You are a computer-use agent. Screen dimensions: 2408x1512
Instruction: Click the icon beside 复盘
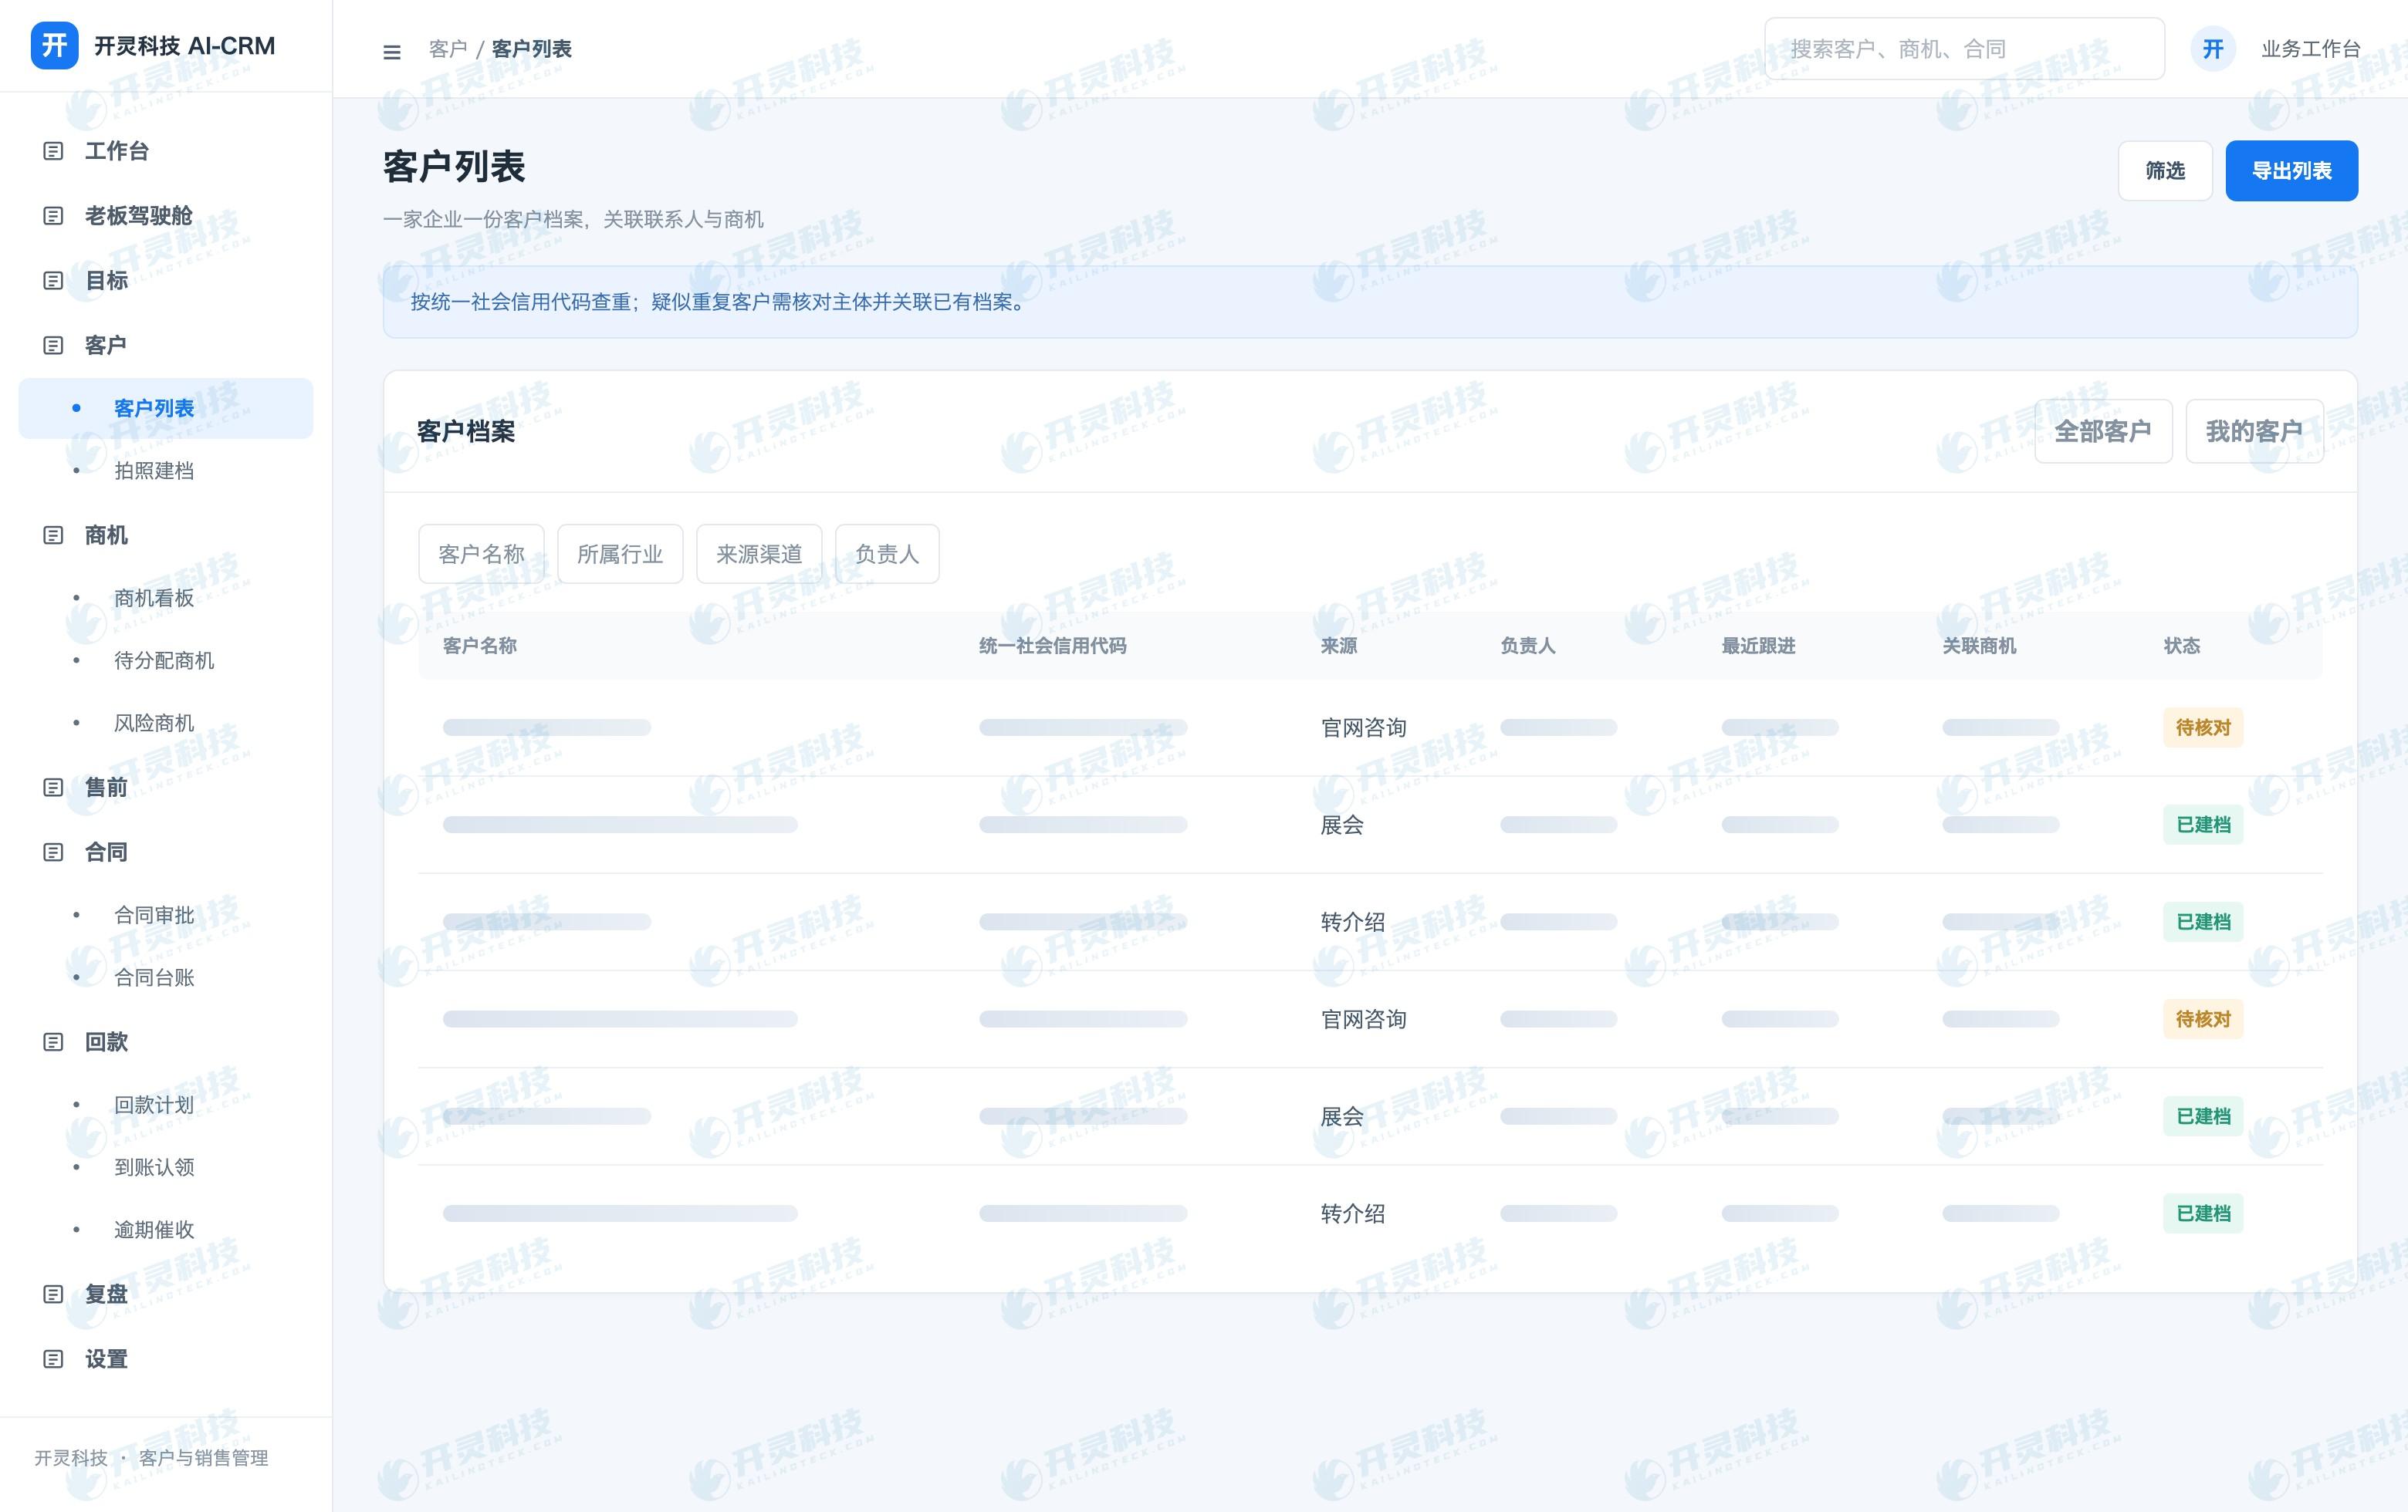(x=54, y=1294)
